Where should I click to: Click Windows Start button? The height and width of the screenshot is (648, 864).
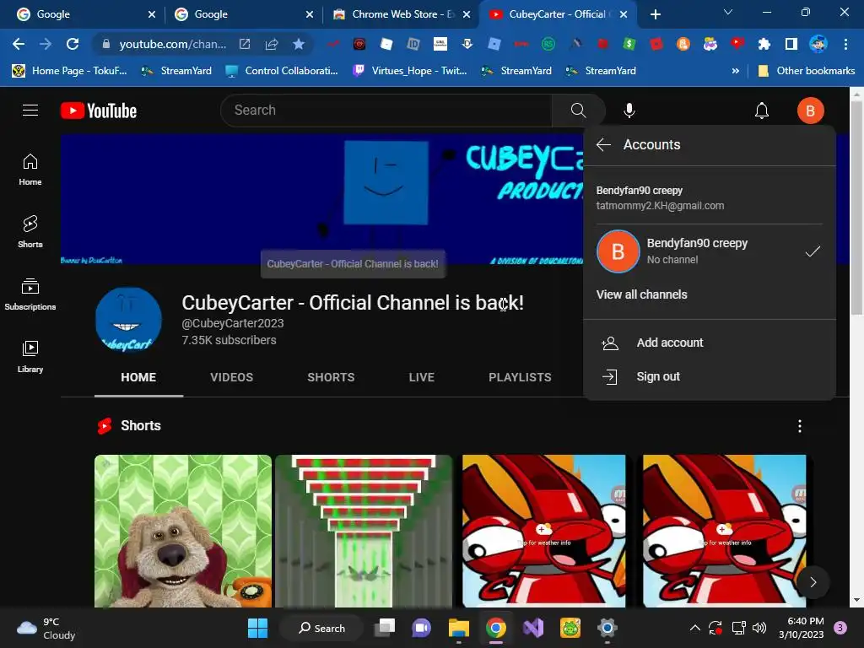257,628
